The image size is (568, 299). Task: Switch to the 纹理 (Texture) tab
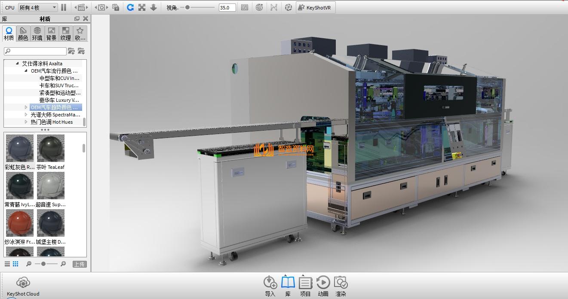(x=66, y=34)
